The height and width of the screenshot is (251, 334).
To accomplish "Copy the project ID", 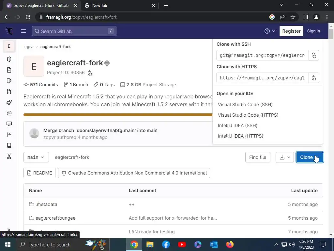I will pyautogui.click(x=90, y=73).
